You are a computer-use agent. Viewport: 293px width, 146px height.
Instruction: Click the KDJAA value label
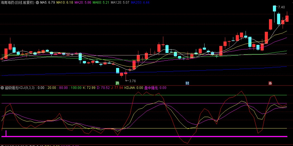click(134, 88)
